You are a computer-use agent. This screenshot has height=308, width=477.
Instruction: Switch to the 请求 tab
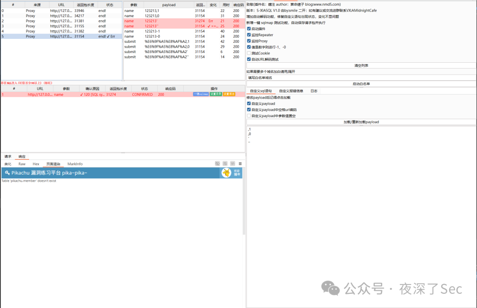7,156
